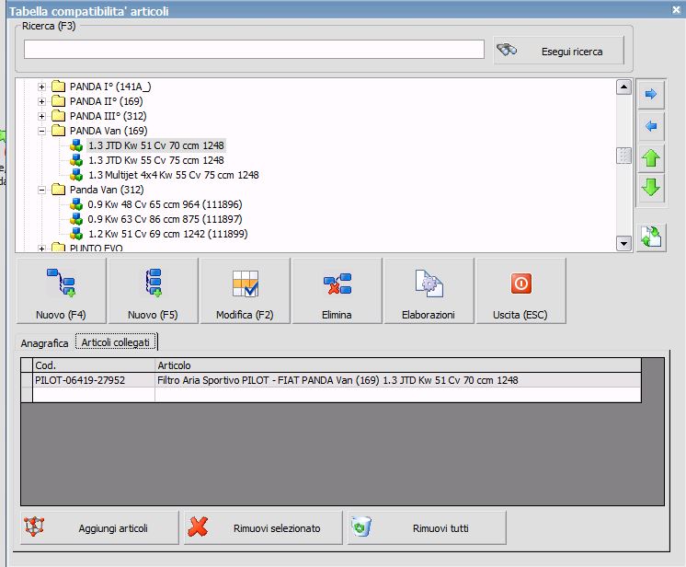Move item up with green arrow
The width and height of the screenshot is (686, 567).
click(651, 158)
